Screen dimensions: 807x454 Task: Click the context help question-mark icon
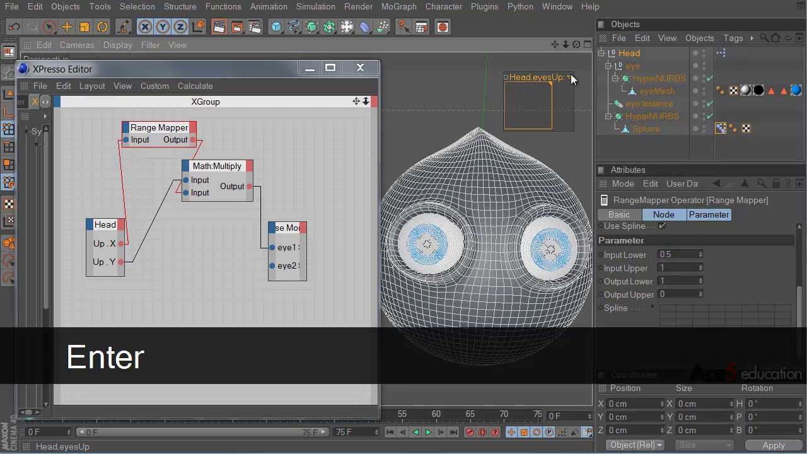(403, 27)
